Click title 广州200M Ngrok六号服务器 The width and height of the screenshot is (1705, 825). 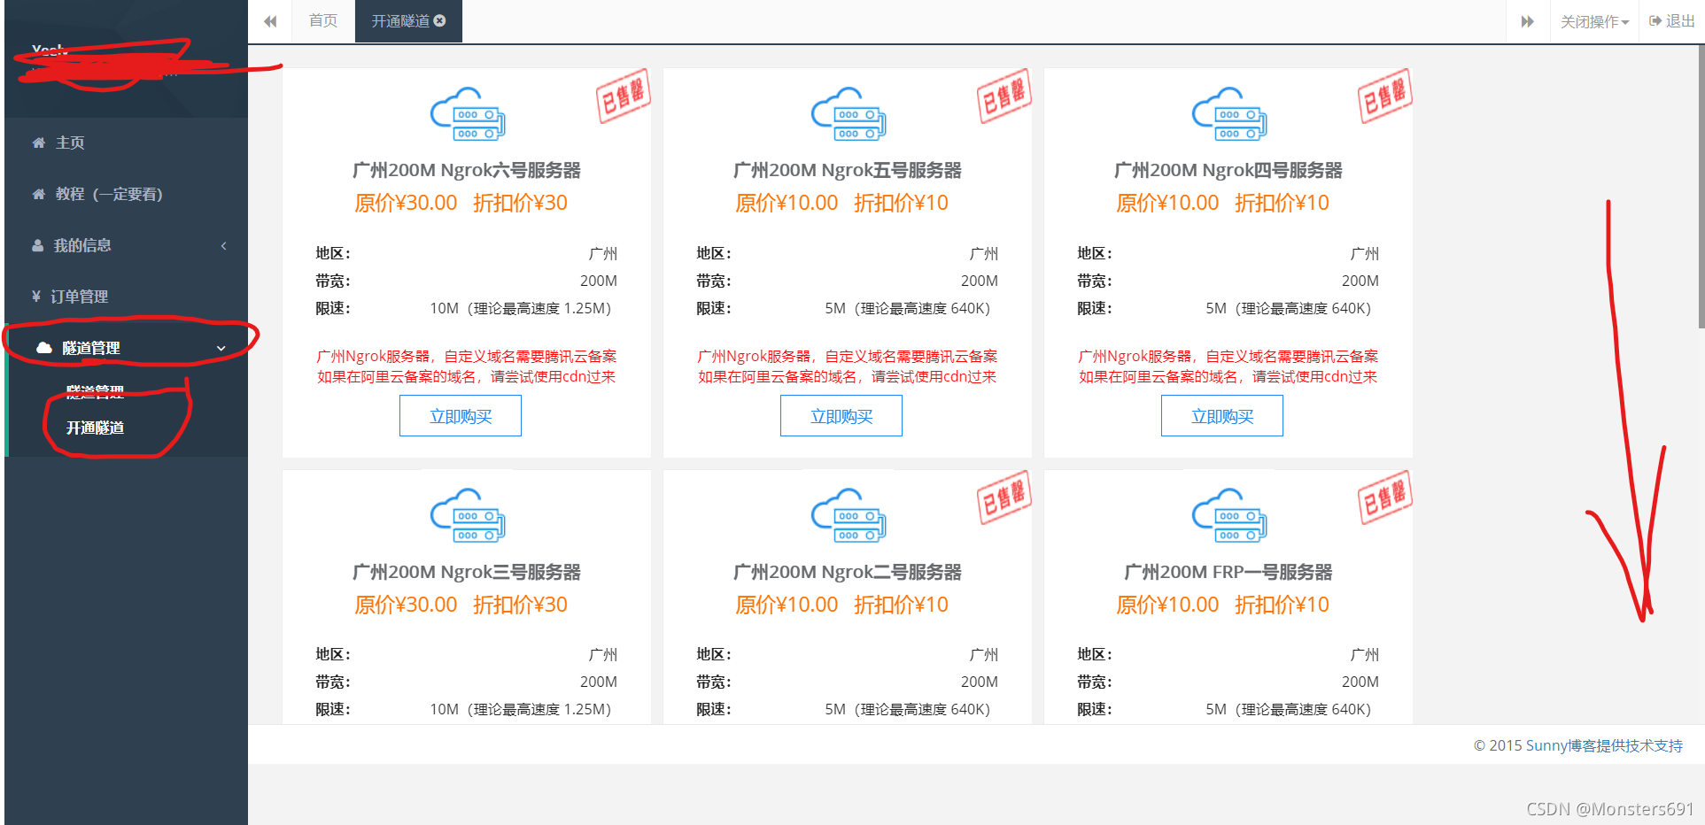467,170
